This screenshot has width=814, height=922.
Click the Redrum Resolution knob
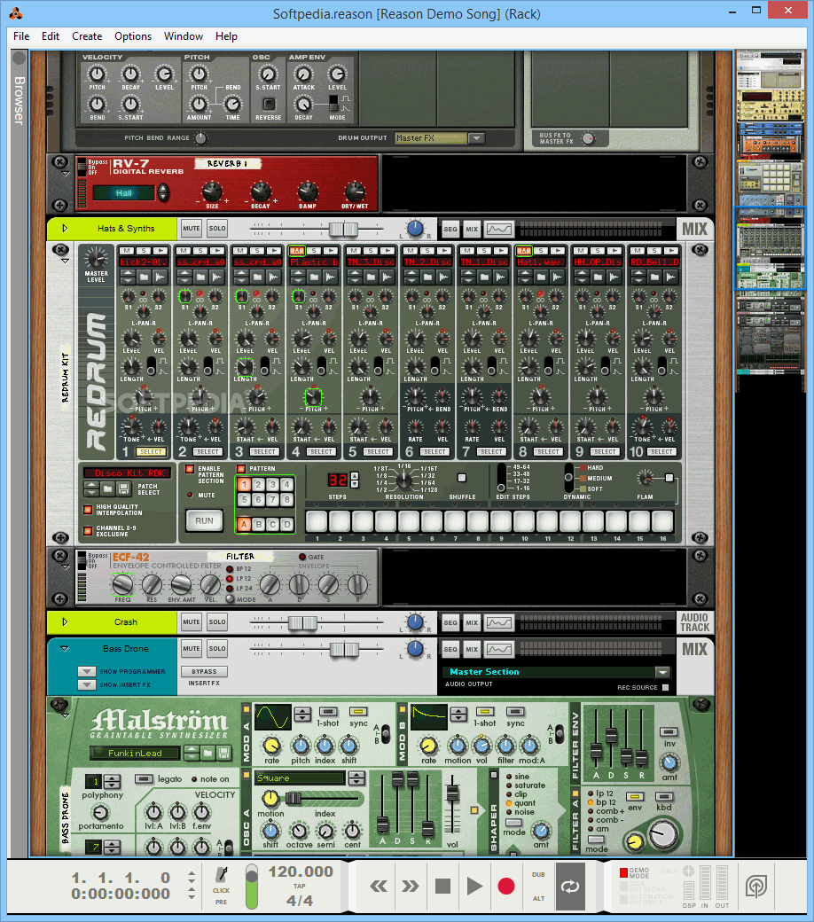point(404,480)
